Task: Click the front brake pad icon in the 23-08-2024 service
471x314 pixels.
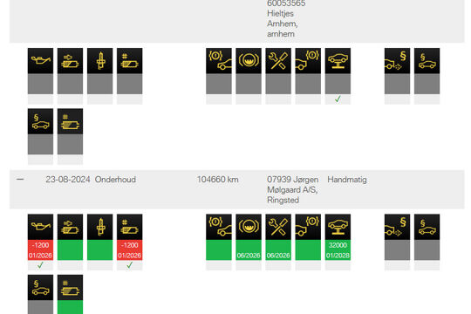Action: tap(219, 227)
